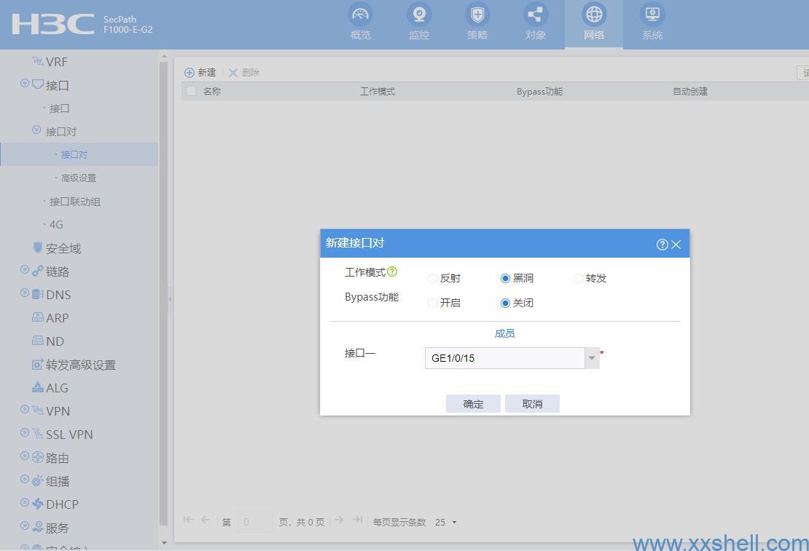Select the 反射 work mode radio button
The width and height of the screenshot is (809, 551).
[433, 279]
